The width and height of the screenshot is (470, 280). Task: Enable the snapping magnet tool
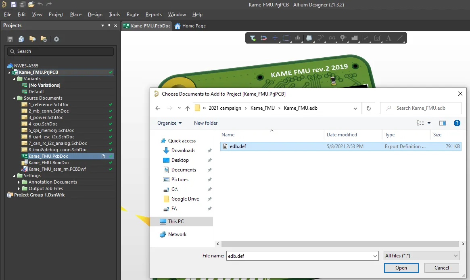(x=263, y=38)
